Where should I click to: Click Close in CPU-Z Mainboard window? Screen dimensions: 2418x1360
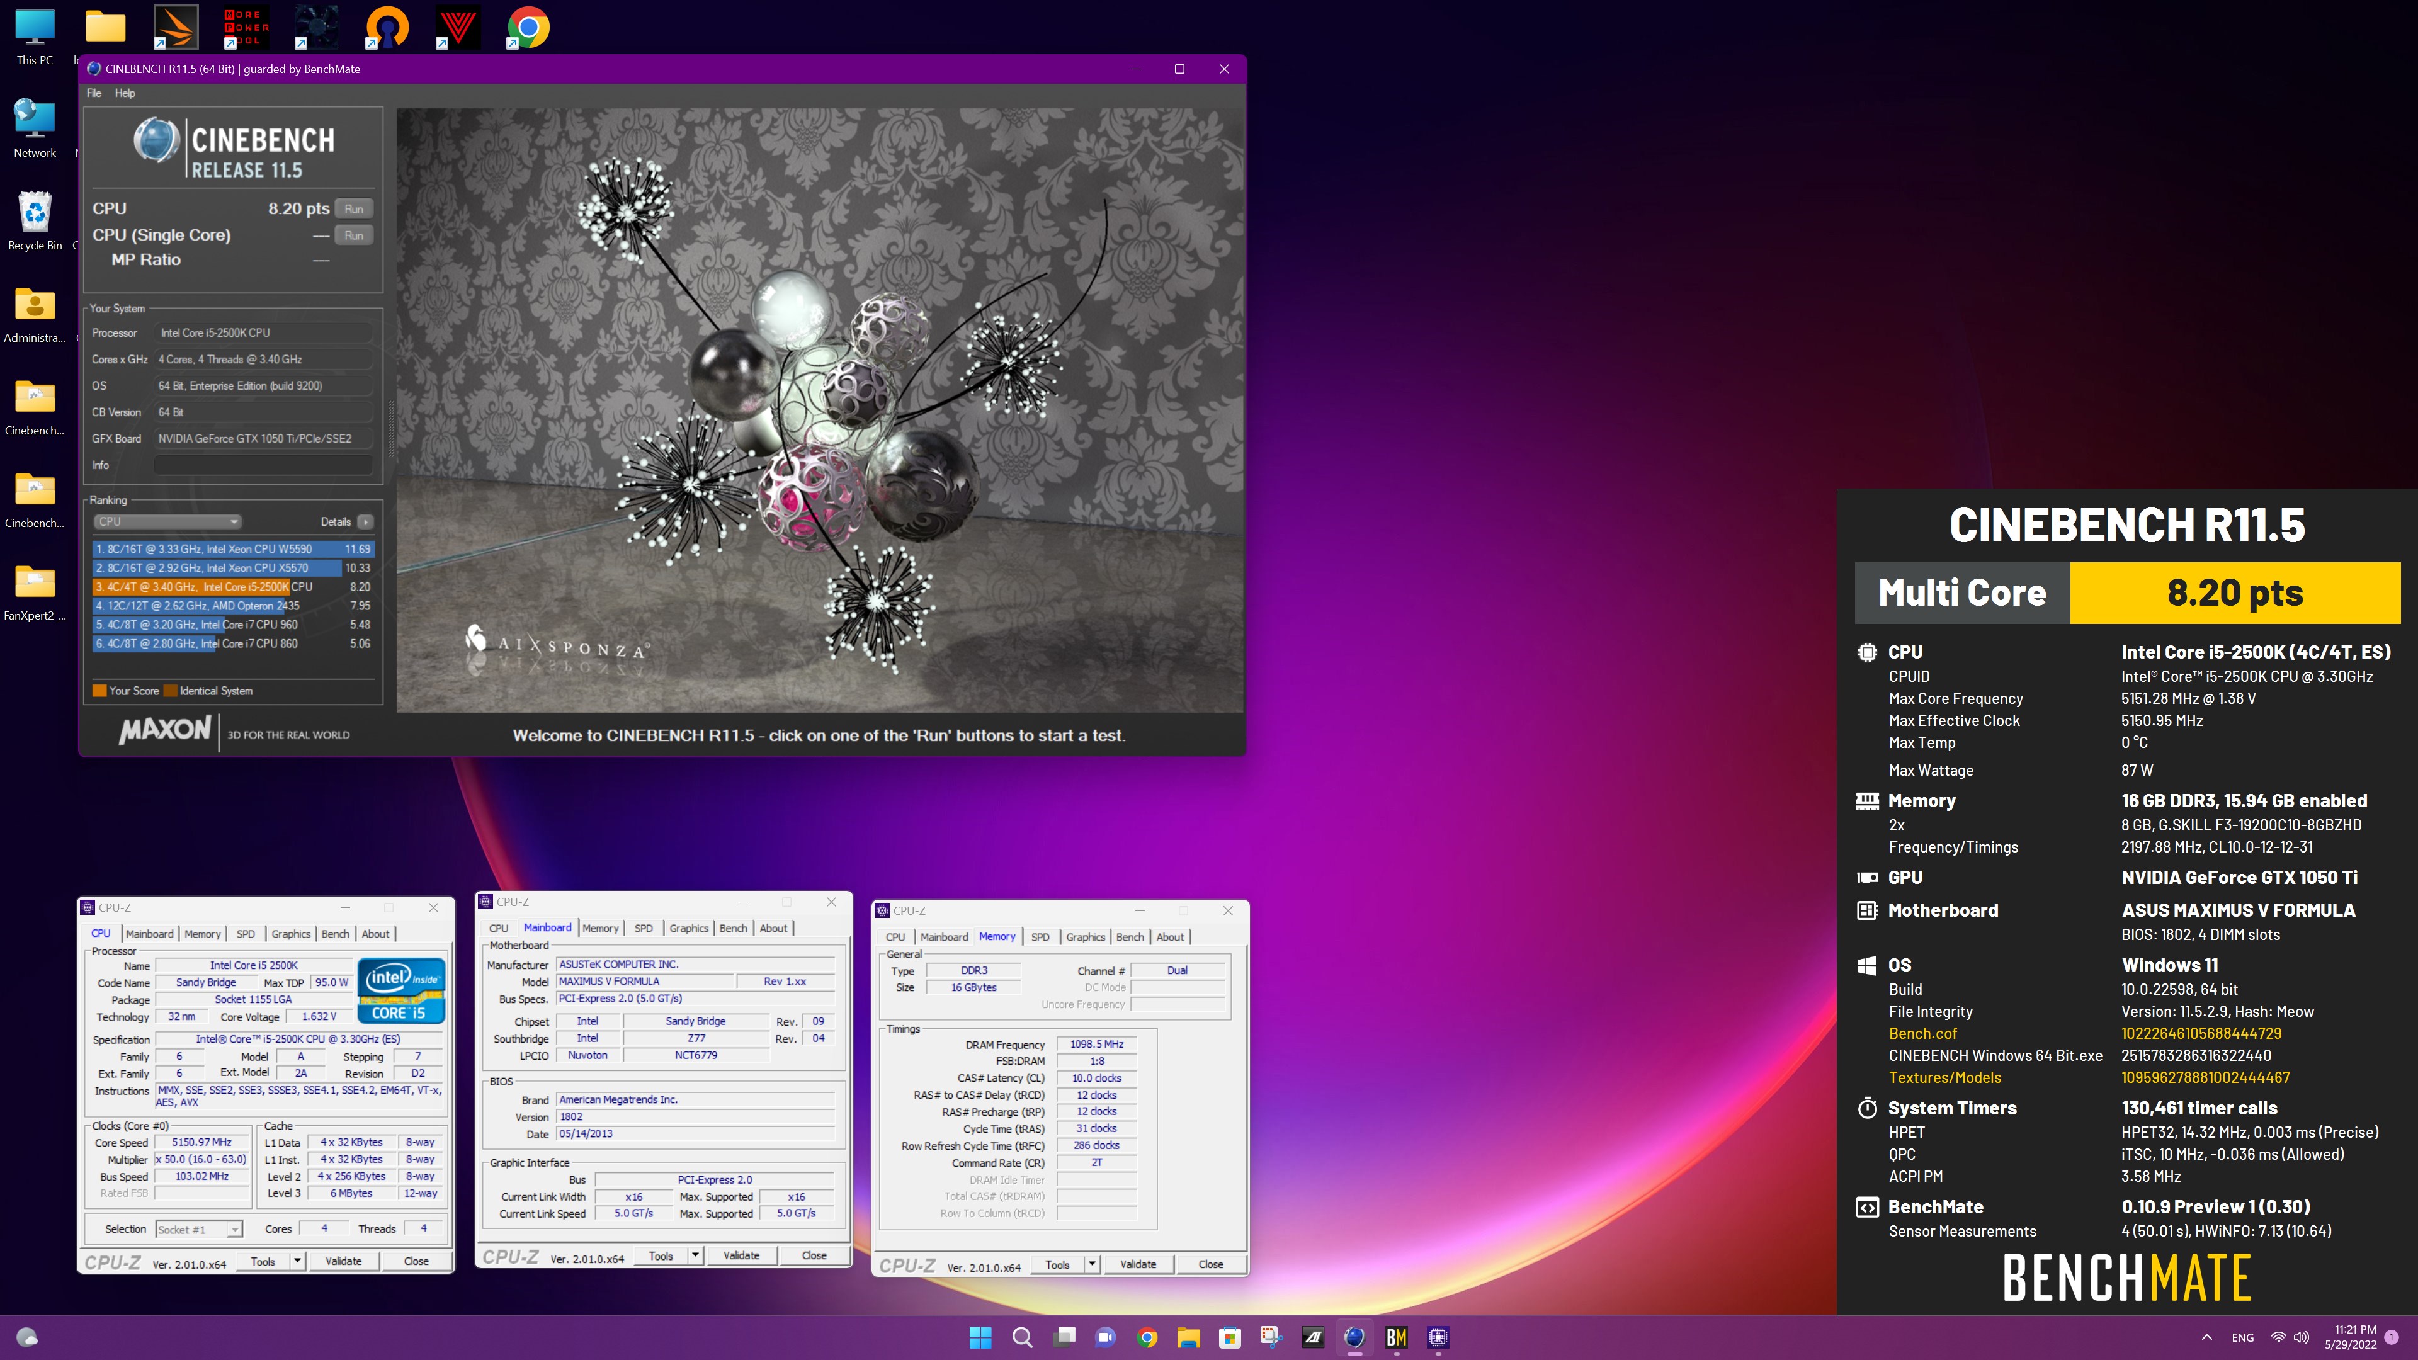pos(814,1256)
